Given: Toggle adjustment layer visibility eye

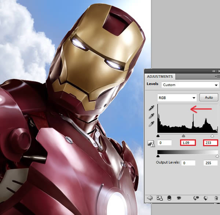Looking at the screenshot, I should (179, 198).
